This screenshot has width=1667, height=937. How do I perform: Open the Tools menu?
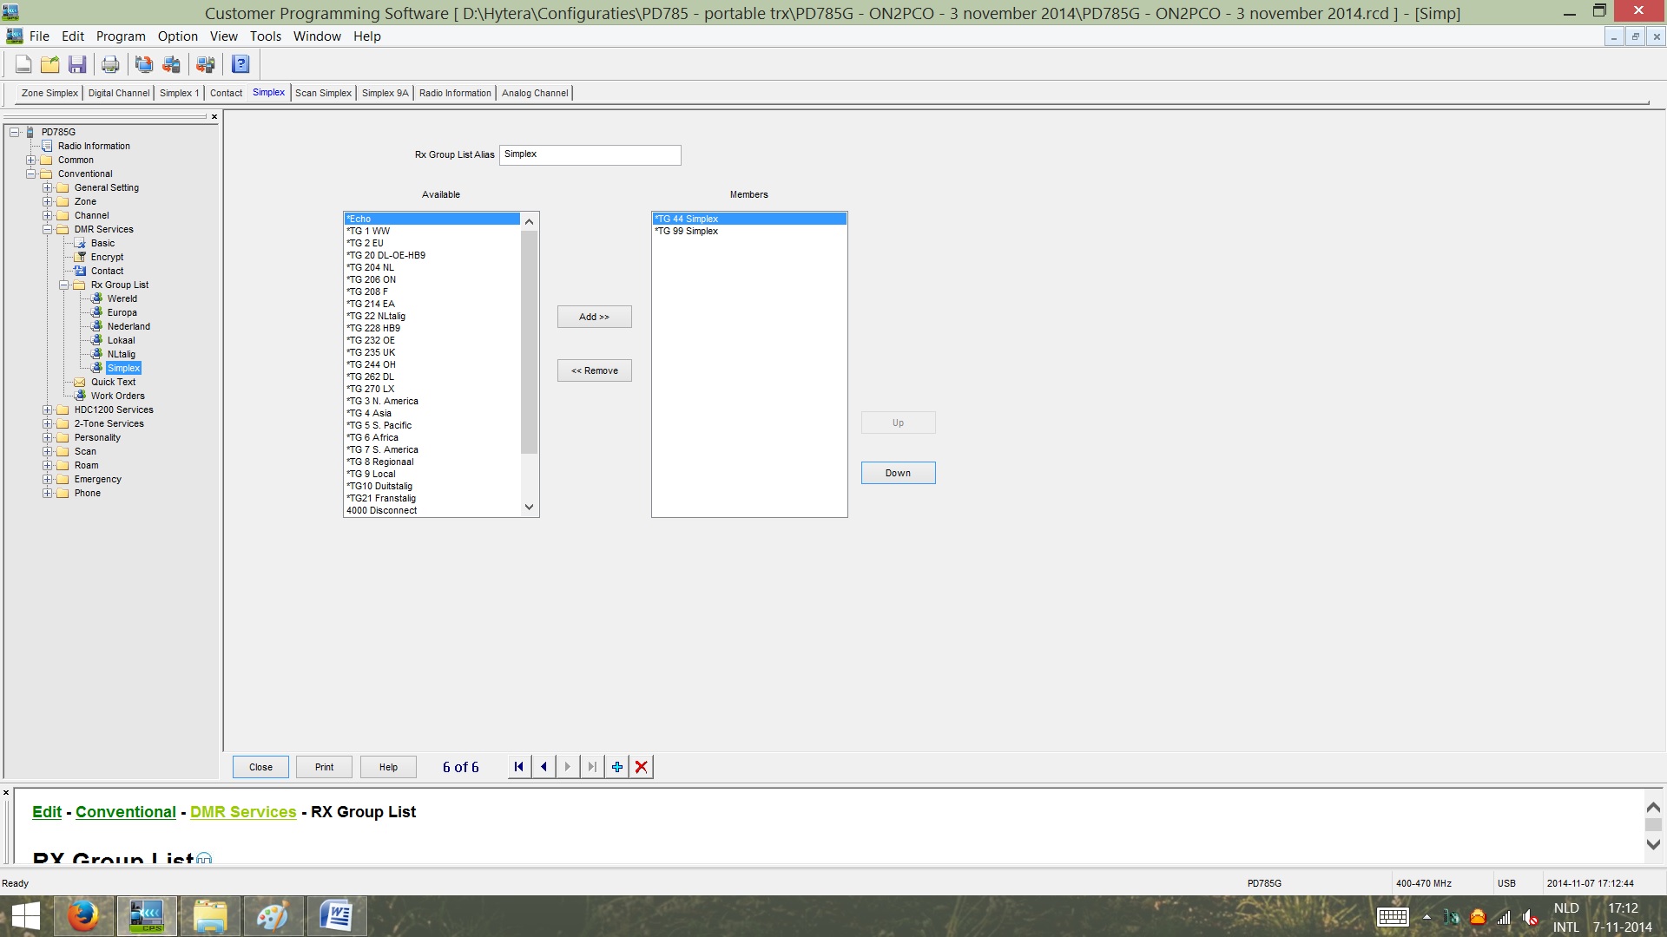pyautogui.click(x=266, y=36)
